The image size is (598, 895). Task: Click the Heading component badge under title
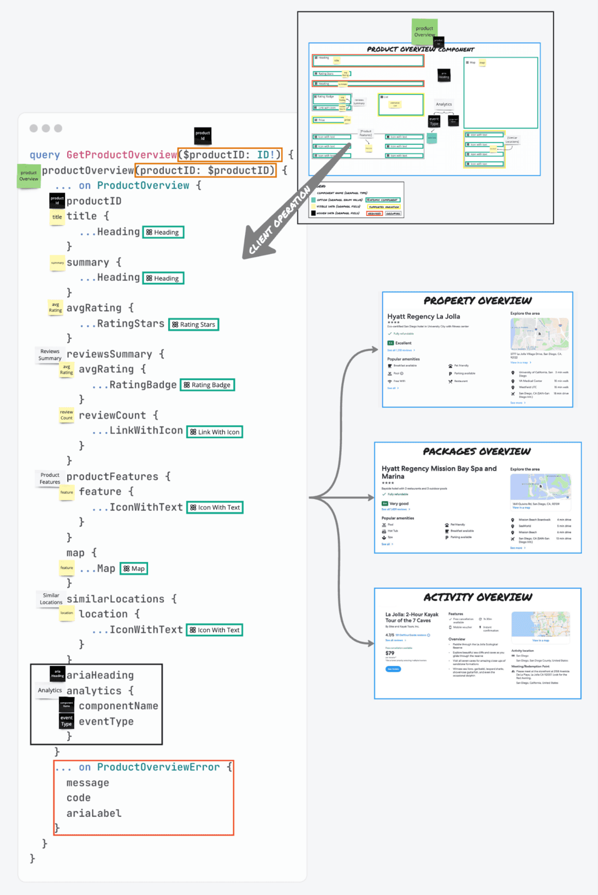pyautogui.click(x=163, y=232)
